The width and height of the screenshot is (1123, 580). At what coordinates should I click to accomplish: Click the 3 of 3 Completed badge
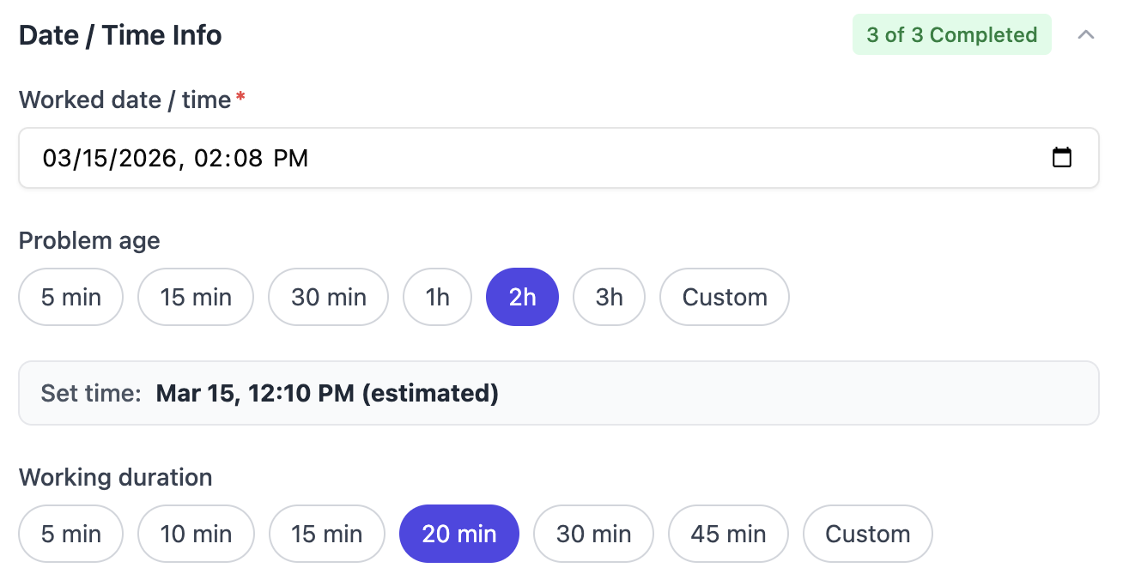point(951,35)
